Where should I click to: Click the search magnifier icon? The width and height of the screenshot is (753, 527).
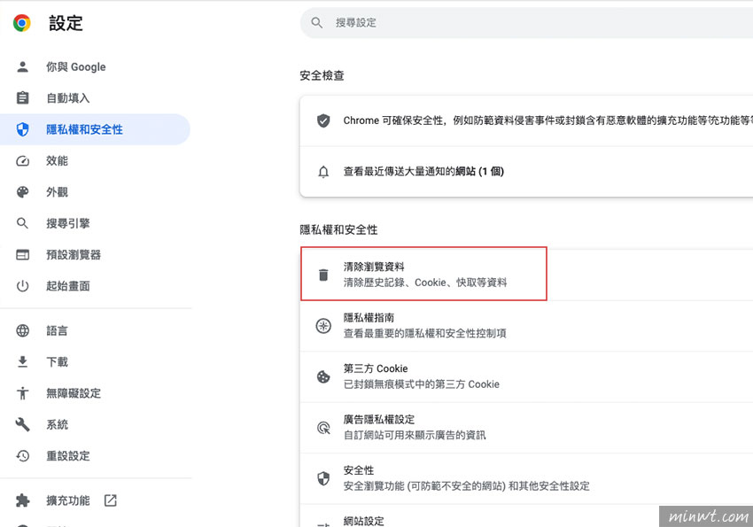[317, 23]
